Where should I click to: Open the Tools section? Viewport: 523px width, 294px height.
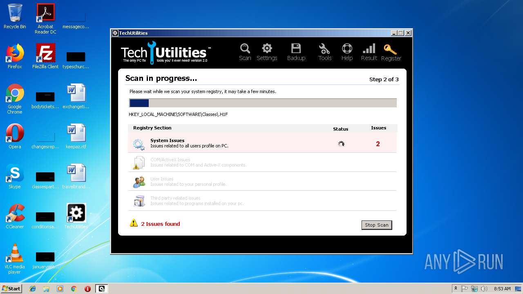click(325, 52)
